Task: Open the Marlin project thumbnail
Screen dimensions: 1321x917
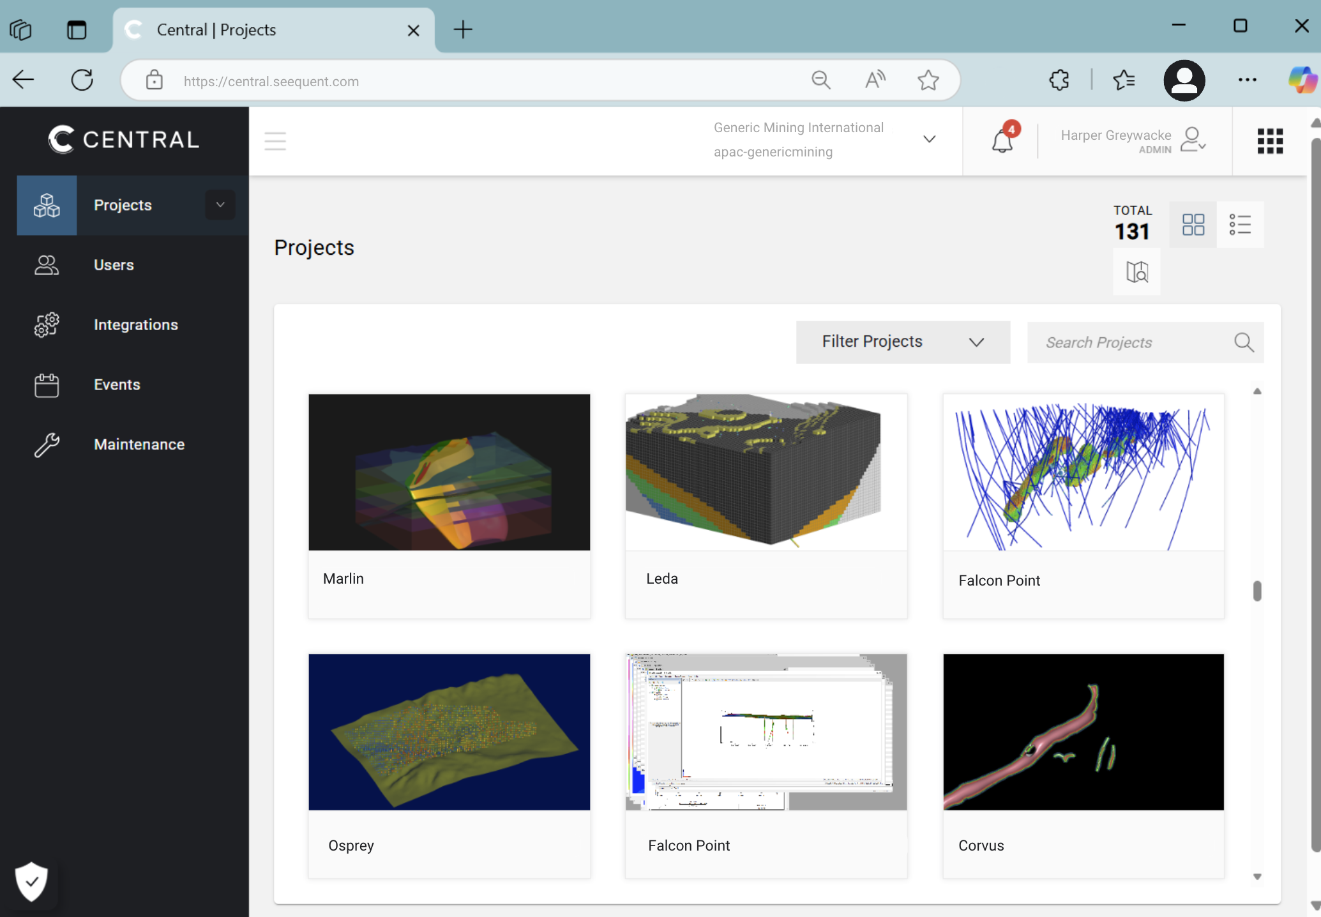Action: pyautogui.click(x=449, y=473)
